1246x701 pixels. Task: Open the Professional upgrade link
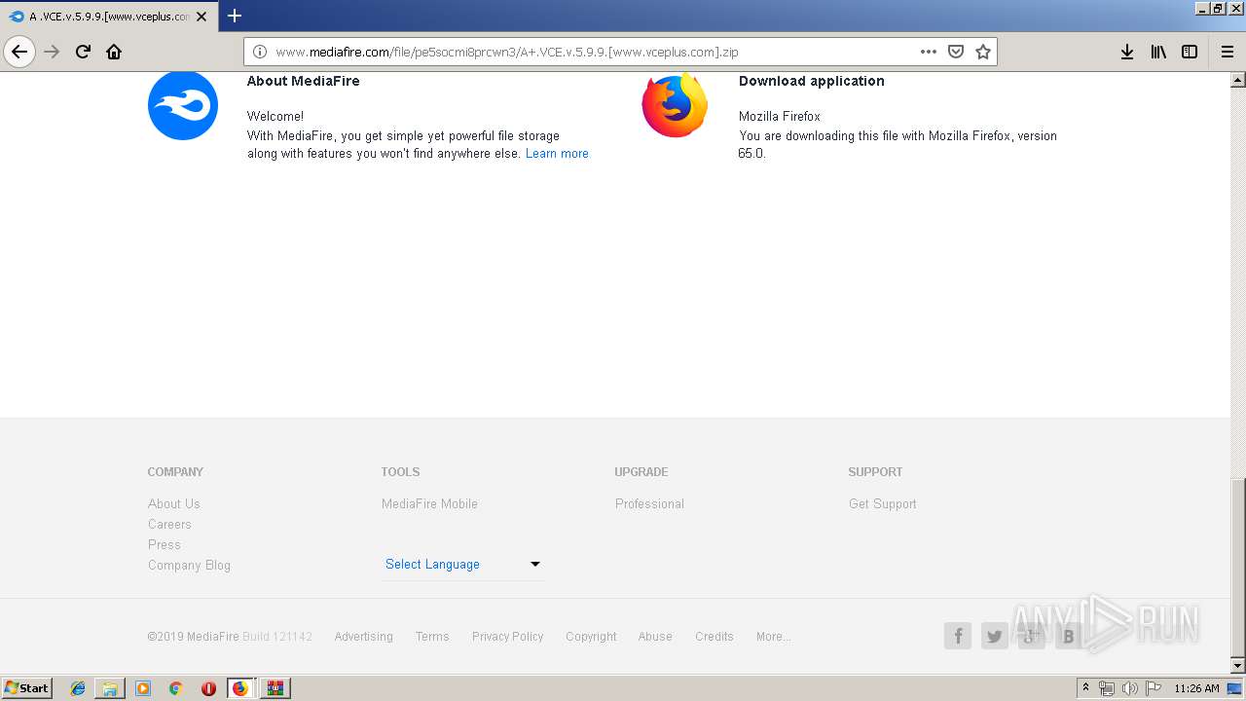(x=649, y=503)
